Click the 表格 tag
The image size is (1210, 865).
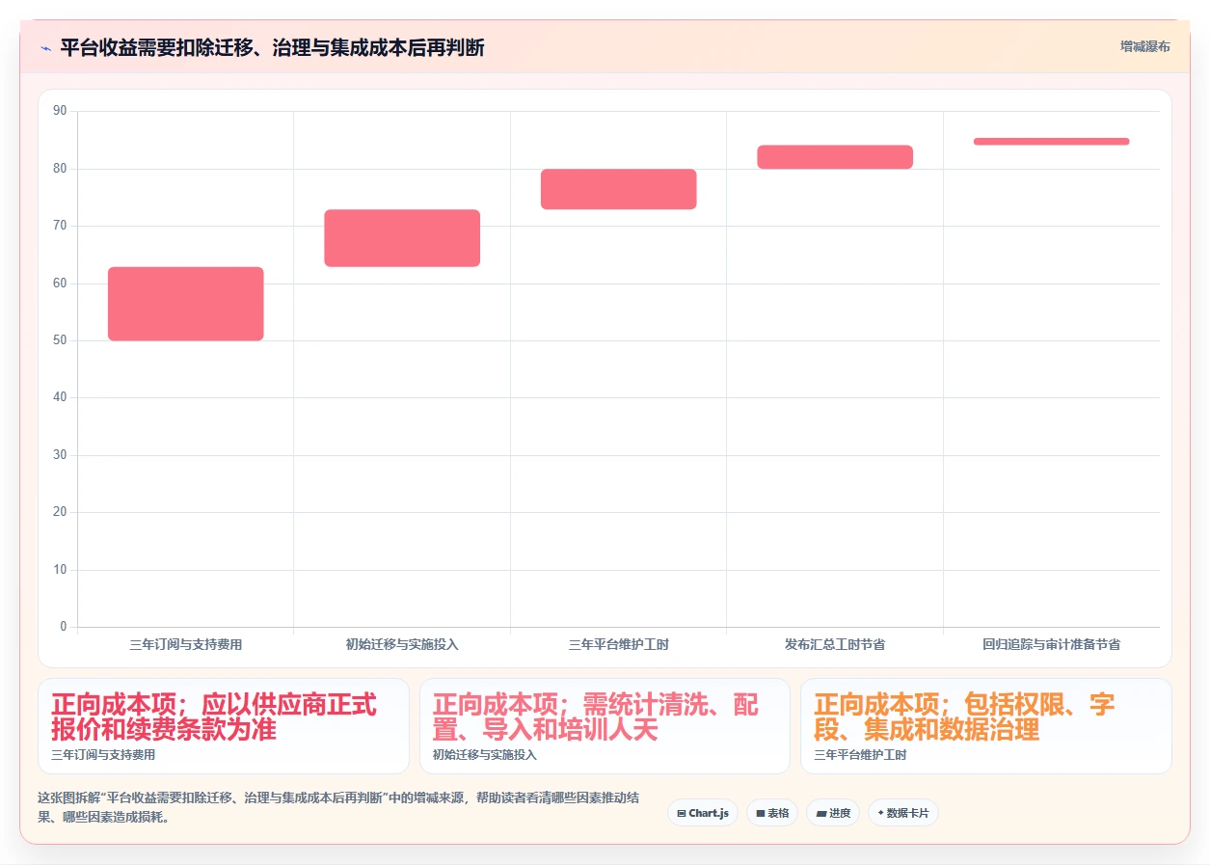point(772,813)
